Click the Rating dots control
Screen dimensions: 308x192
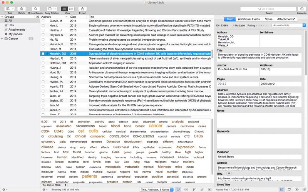[261, 25]
